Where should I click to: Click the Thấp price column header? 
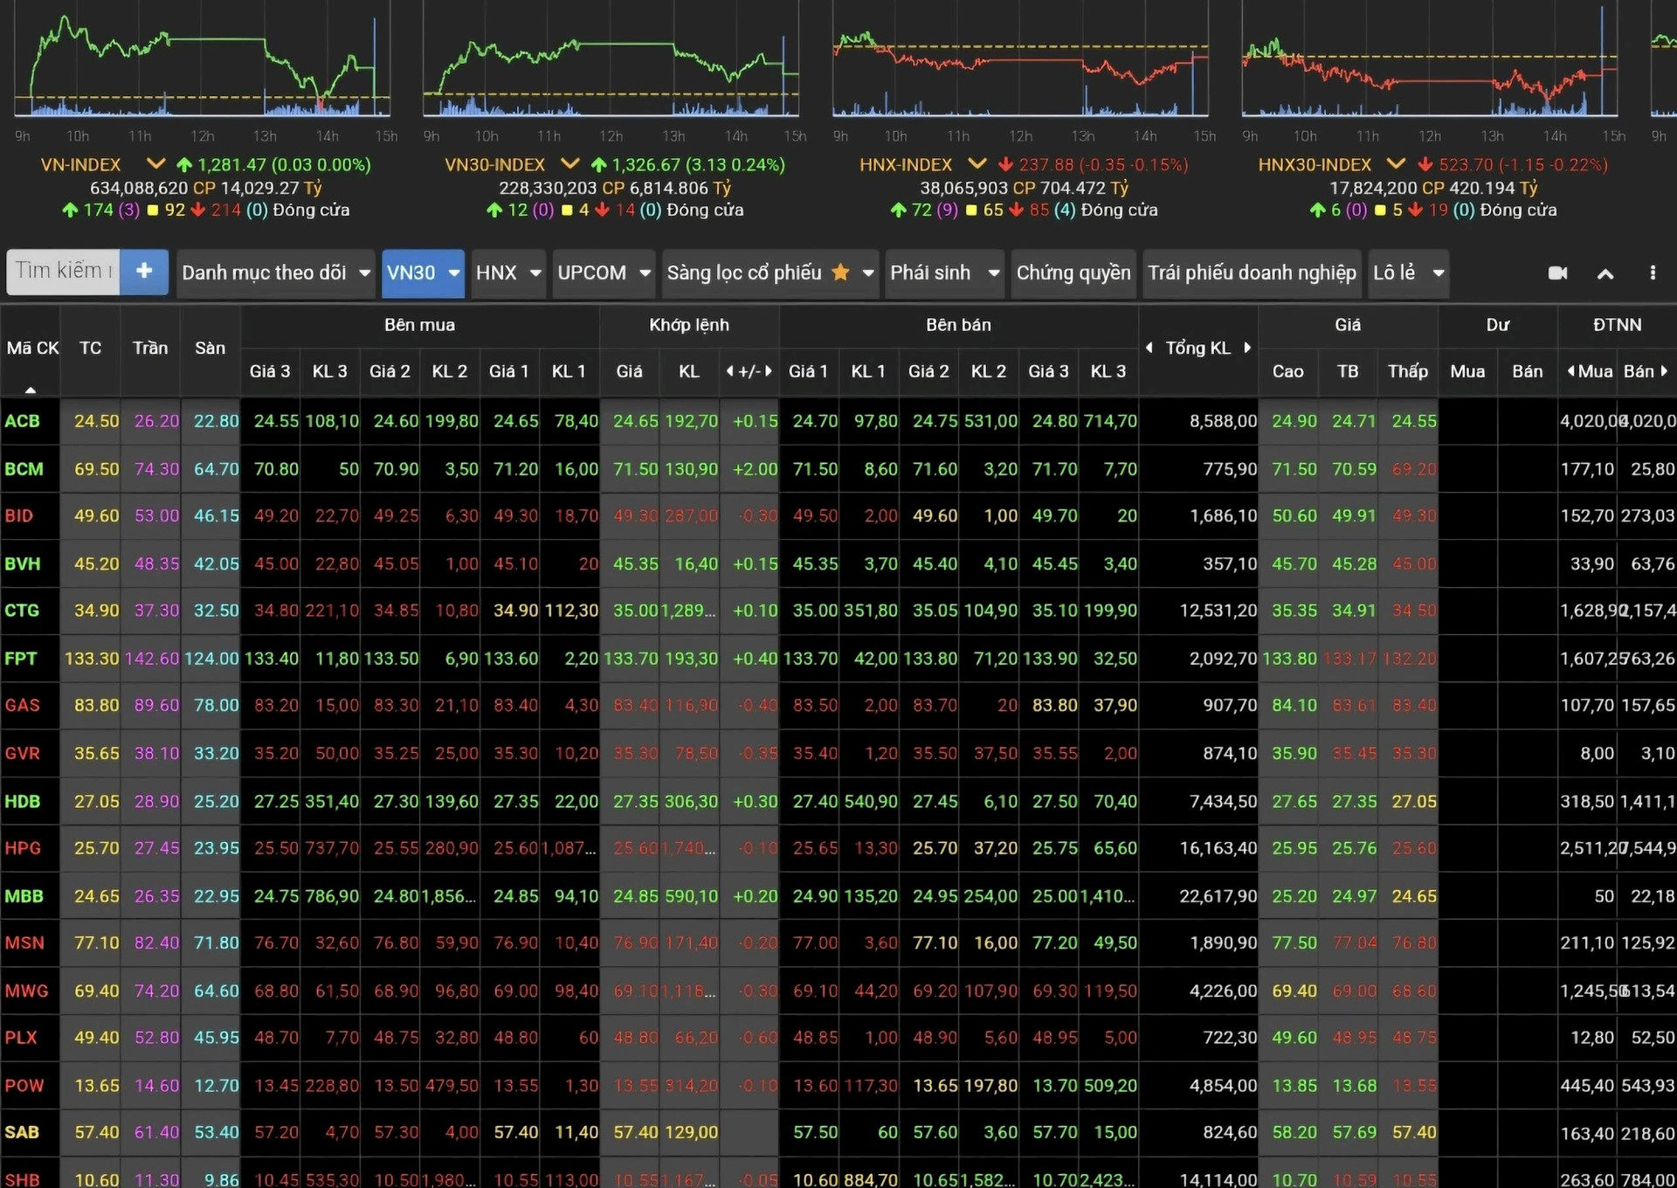coord(1408,371)
